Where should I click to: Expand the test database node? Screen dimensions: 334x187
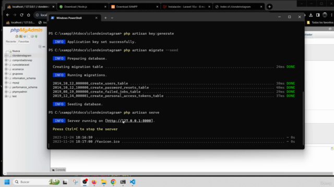tap(6, 96)
